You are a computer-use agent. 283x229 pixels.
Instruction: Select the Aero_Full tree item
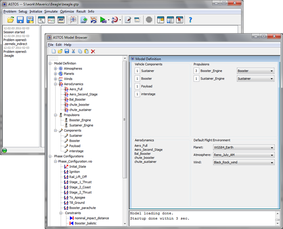76,89
